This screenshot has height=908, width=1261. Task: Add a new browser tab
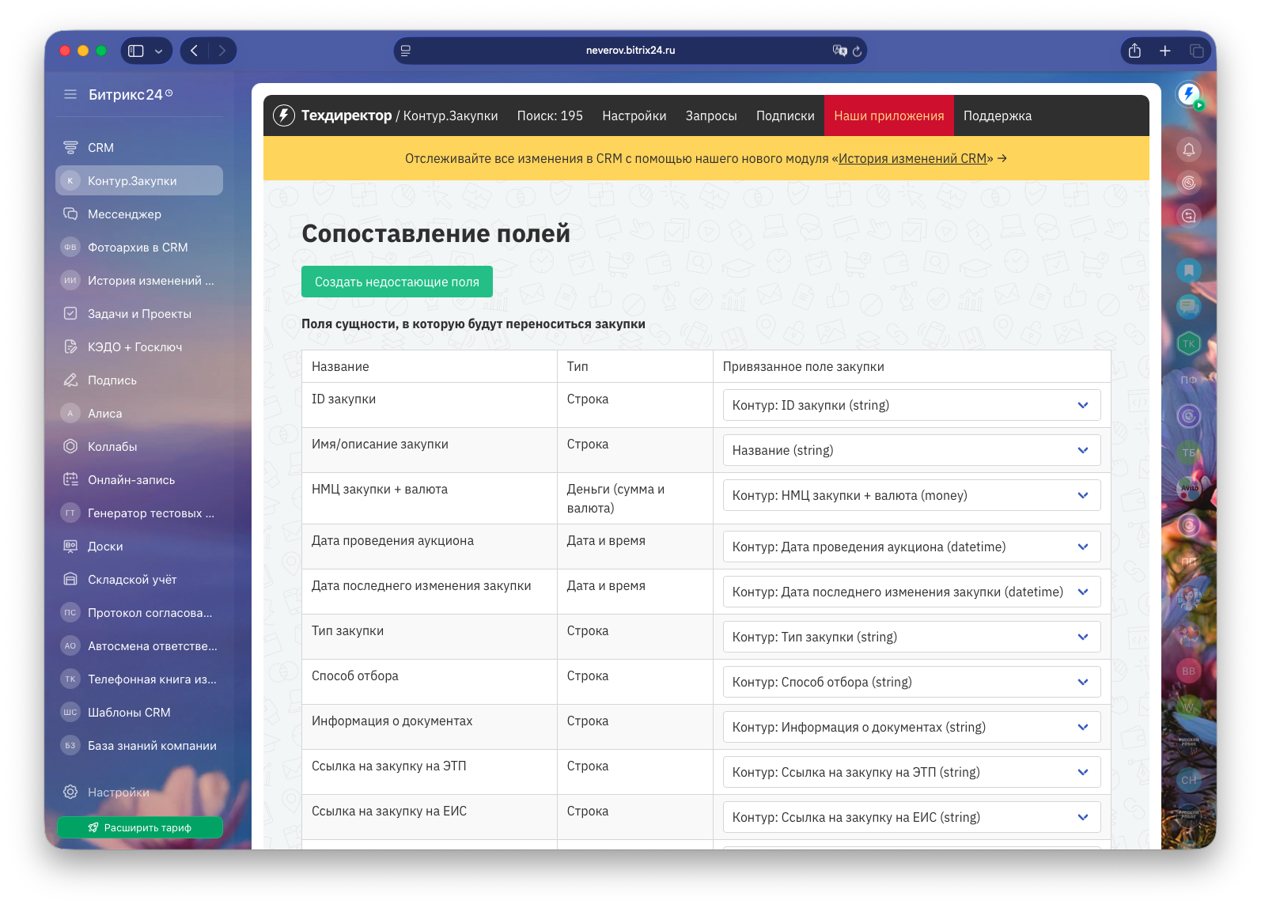pos(1165,51)
